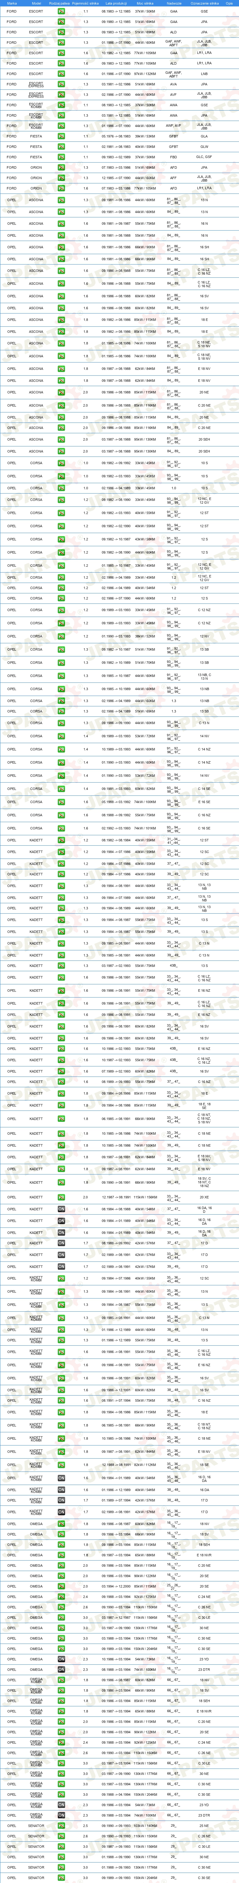This screenshot has height=1883, width=239.
Task: Click petrol fuel icon in Ford Escort GSE row
Action: pyautogui.click(x=61, y=12)
